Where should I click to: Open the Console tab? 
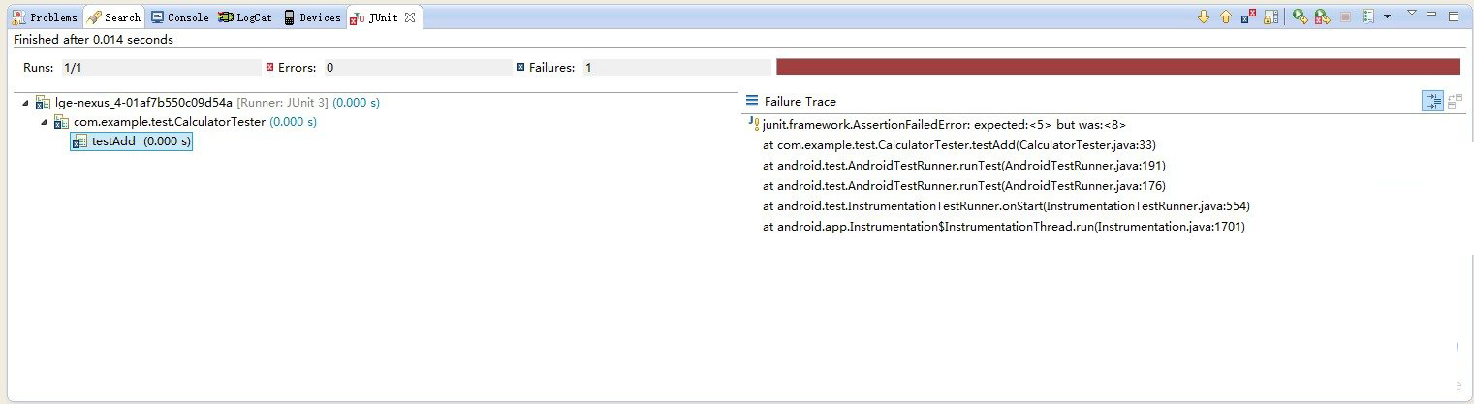pyautogui.click(x=179, y=17)
